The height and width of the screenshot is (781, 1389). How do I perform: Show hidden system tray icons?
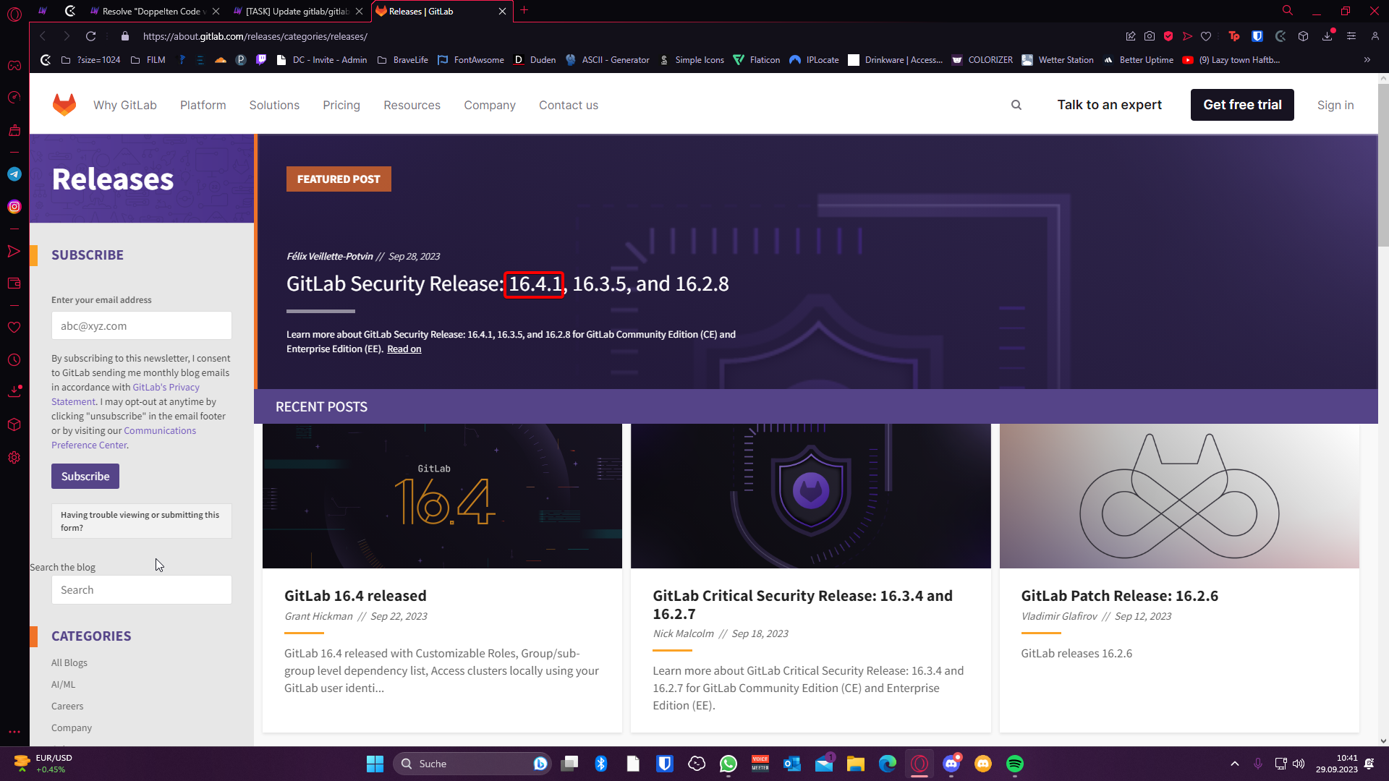tap(1235, 764)
